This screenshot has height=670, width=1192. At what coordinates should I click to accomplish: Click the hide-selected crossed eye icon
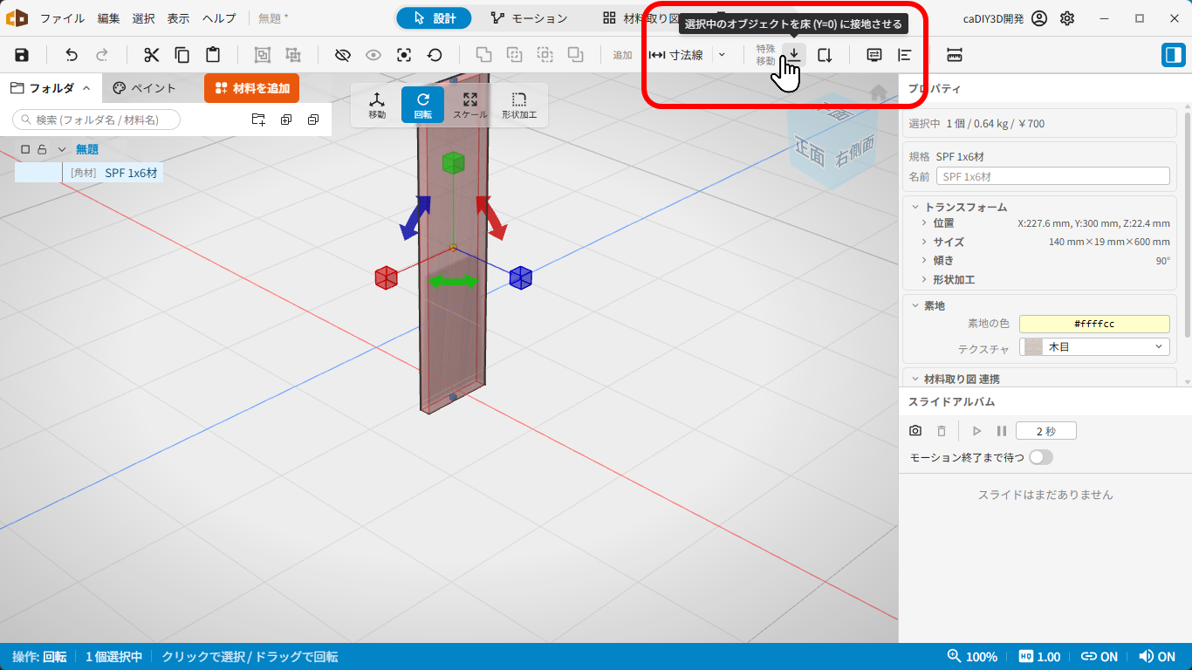[x=343, y=55]
